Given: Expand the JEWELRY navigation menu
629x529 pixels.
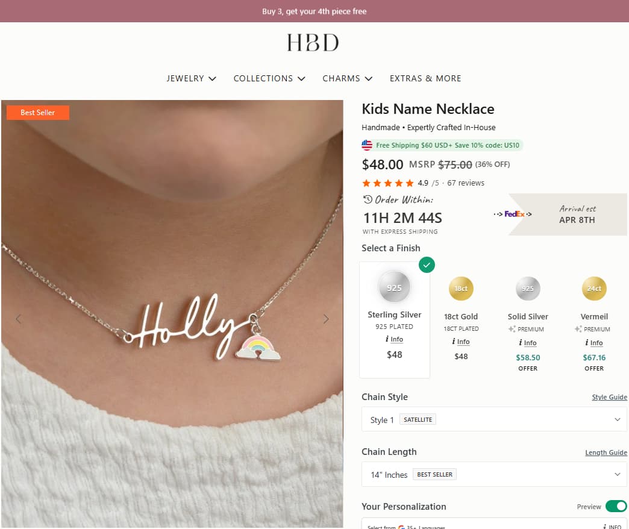Looking at the screenshot, I should [191, 78].
